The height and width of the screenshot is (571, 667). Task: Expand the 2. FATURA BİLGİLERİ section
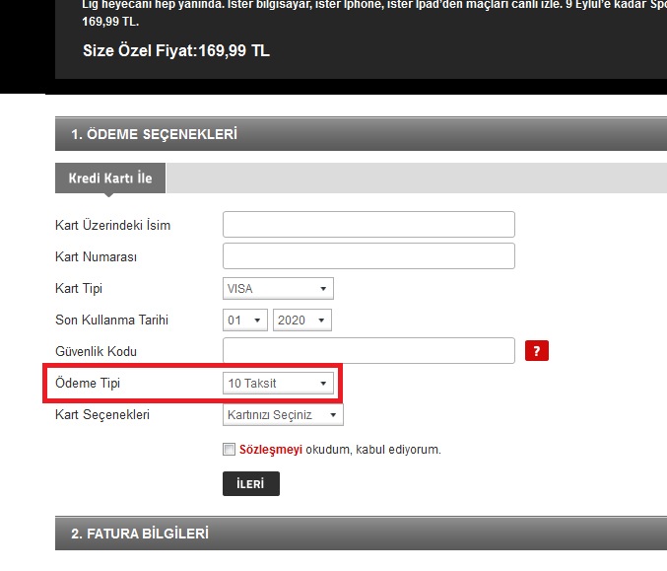pyautogui.click(x=140, y=534)
